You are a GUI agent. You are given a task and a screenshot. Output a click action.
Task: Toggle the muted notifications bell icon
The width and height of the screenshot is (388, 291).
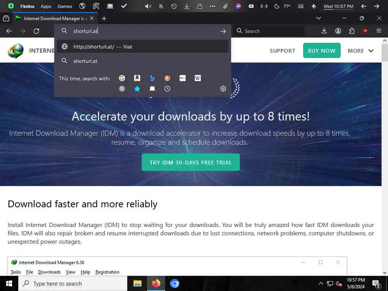click(x=161, y=6)
